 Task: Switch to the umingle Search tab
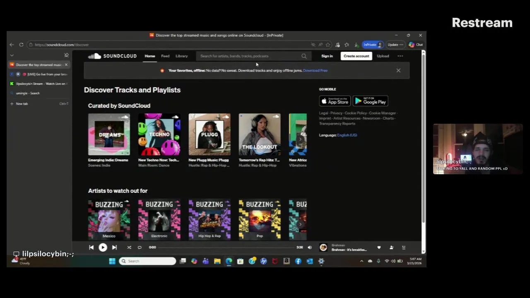pos(39,93)
